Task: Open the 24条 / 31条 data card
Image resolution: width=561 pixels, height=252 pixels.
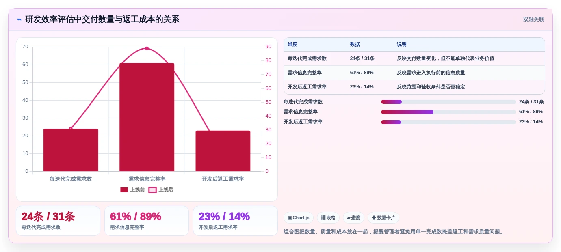Action: click(x=58, y=221)
